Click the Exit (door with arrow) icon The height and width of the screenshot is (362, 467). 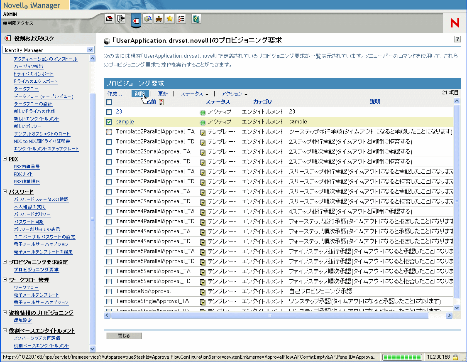coord(121,19)
